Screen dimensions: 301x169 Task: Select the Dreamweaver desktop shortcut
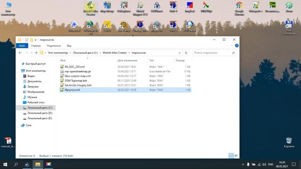click(272, 8)
